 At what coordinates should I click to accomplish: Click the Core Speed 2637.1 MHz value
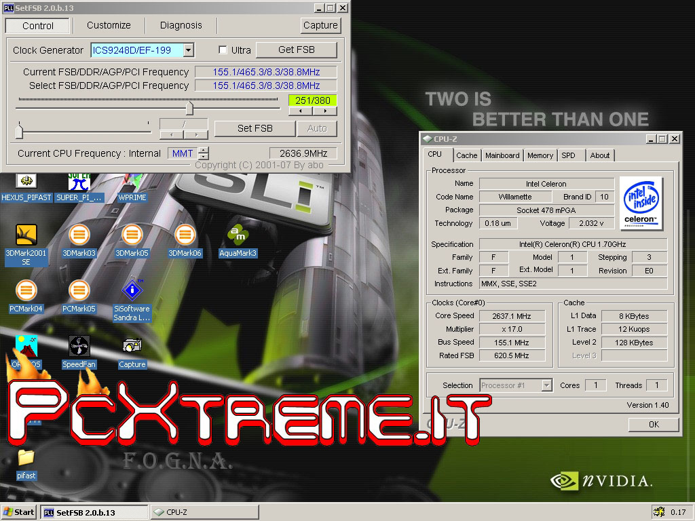tap(512, 316)
